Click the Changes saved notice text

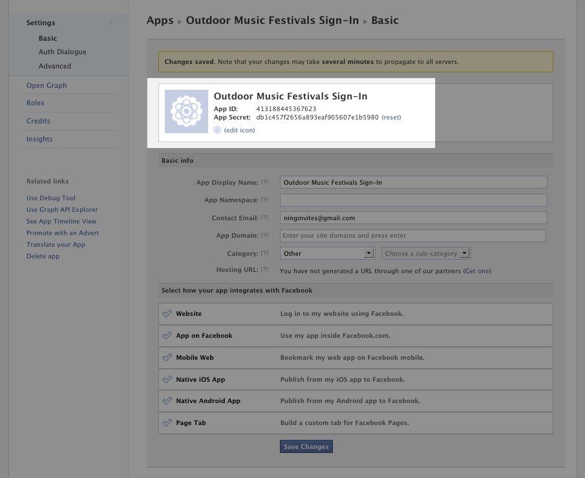tap(312, 61)
